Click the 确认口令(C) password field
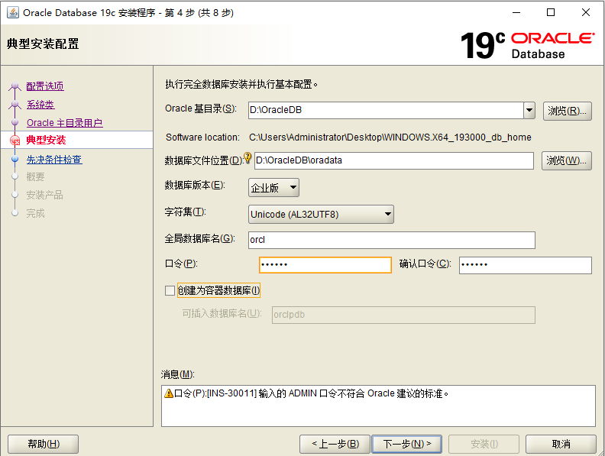The image size is (605, 456). [x=525, y=265]
